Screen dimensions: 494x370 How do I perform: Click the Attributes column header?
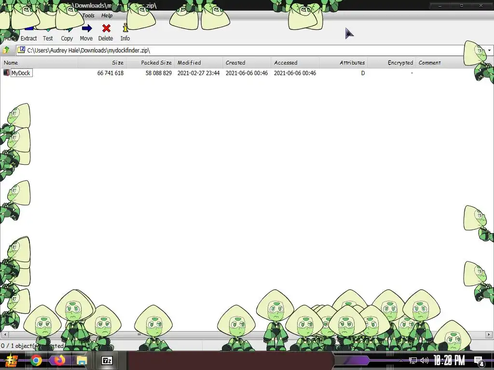pyautogui.click(x=343, y=63)
